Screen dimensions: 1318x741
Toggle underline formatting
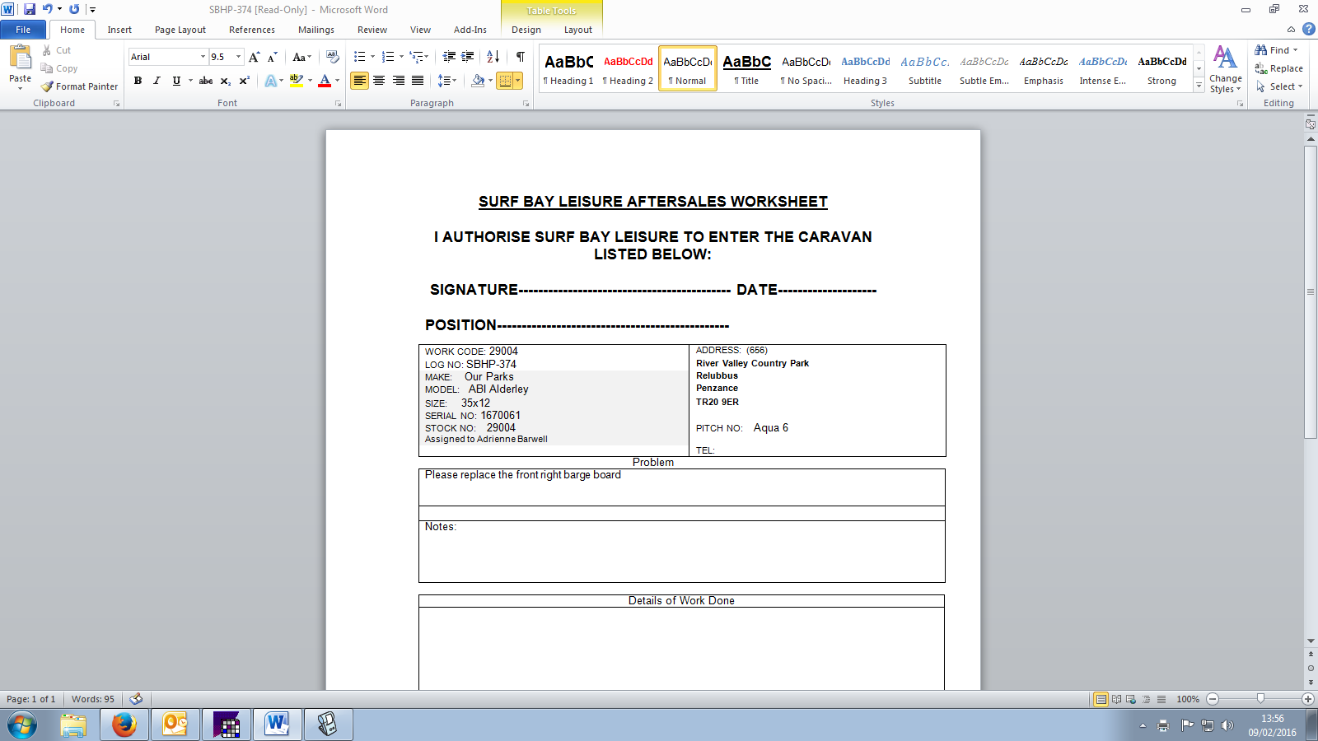tap(176, 81)
